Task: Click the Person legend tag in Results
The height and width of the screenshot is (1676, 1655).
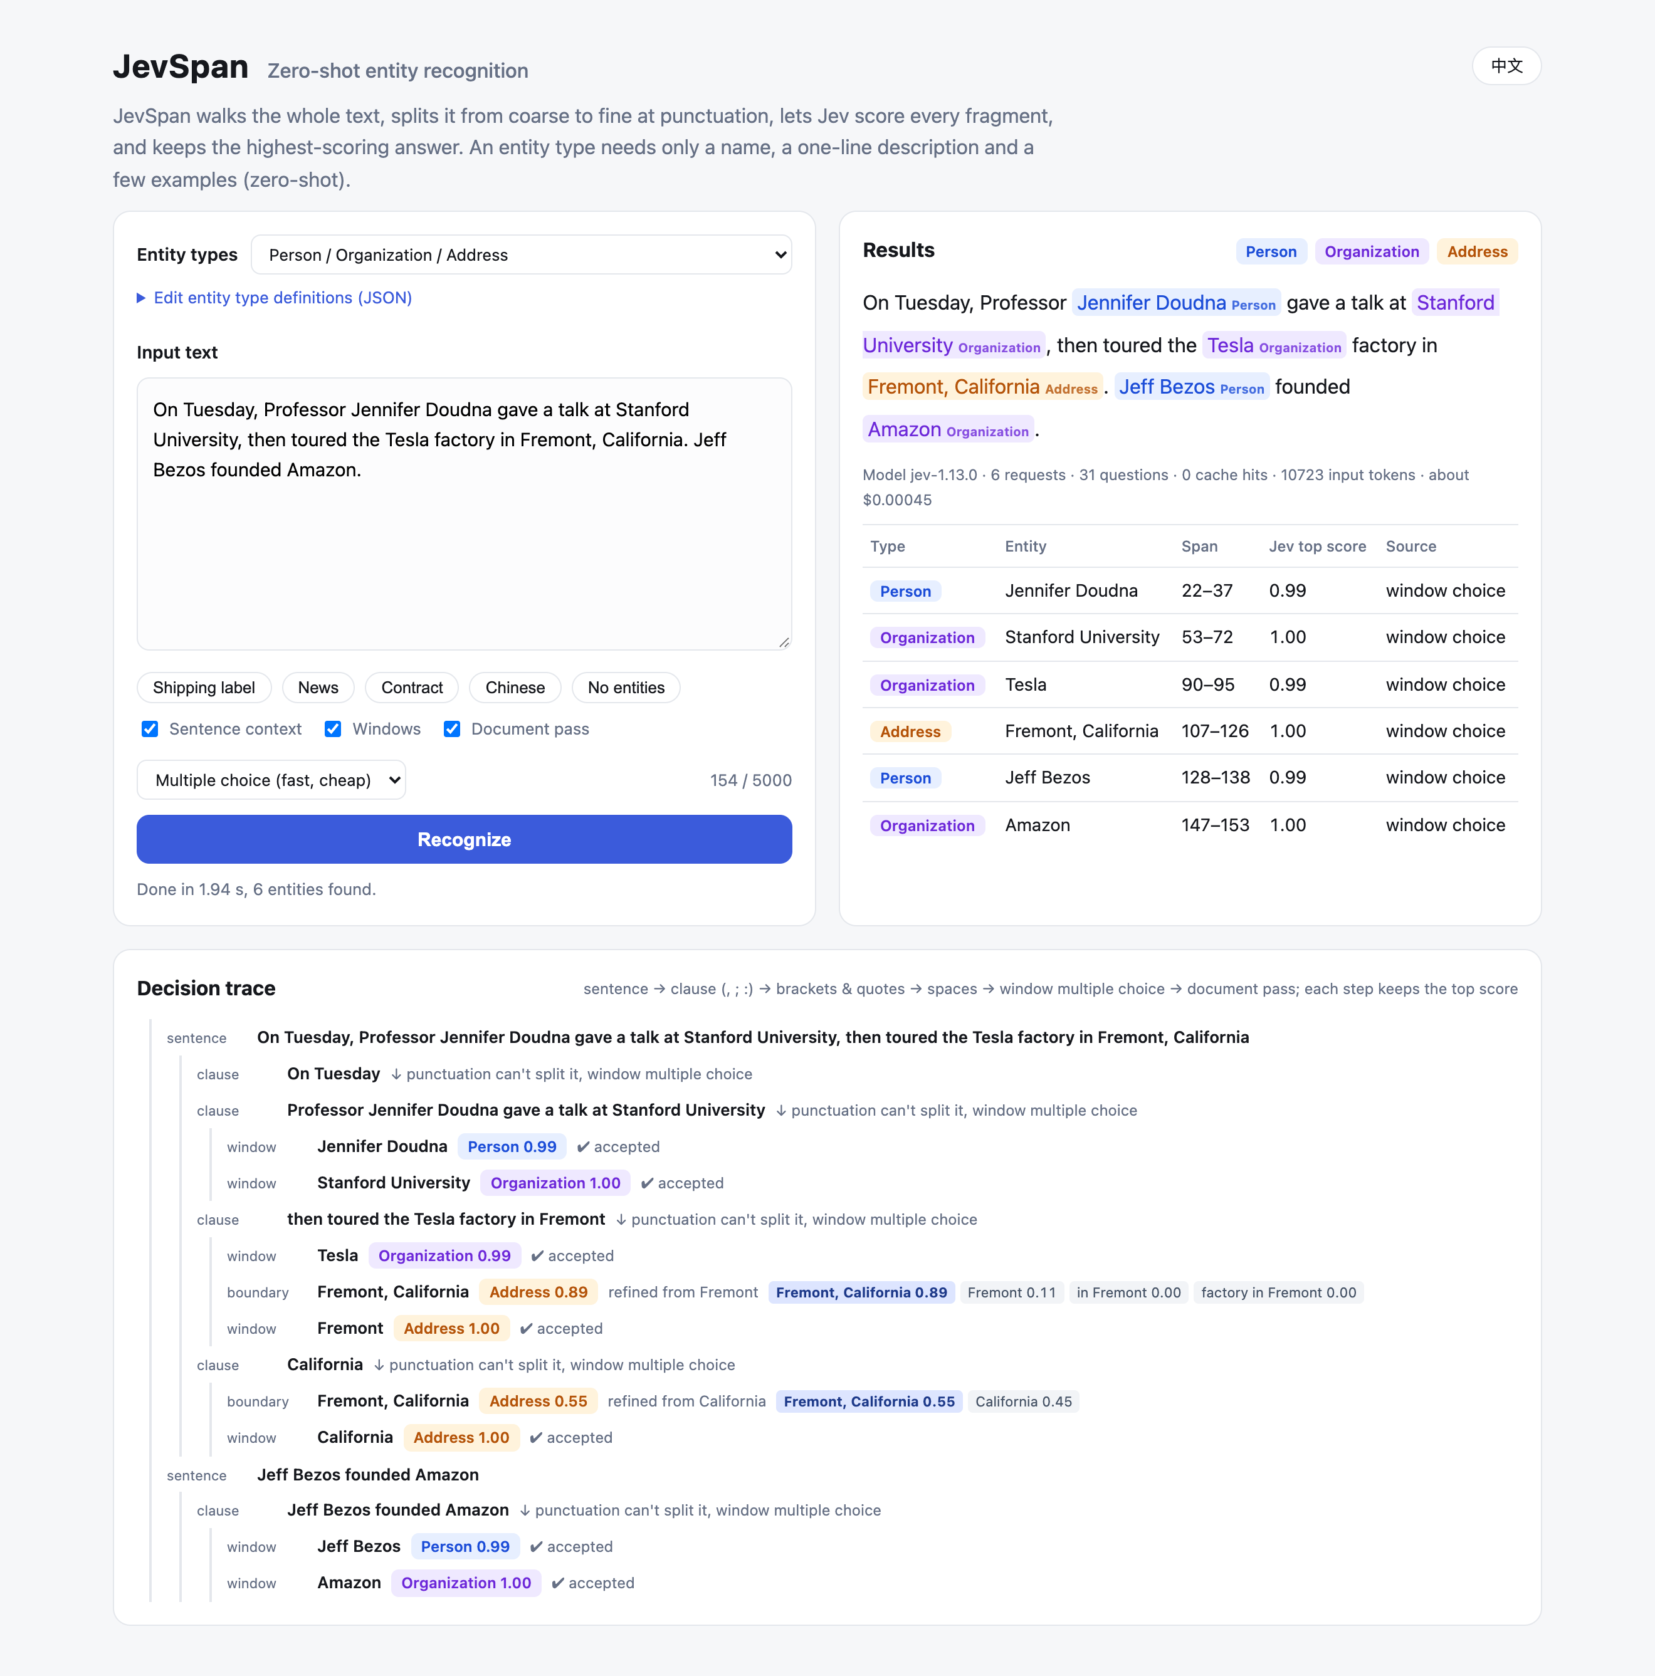Action: click(1271, 251)
